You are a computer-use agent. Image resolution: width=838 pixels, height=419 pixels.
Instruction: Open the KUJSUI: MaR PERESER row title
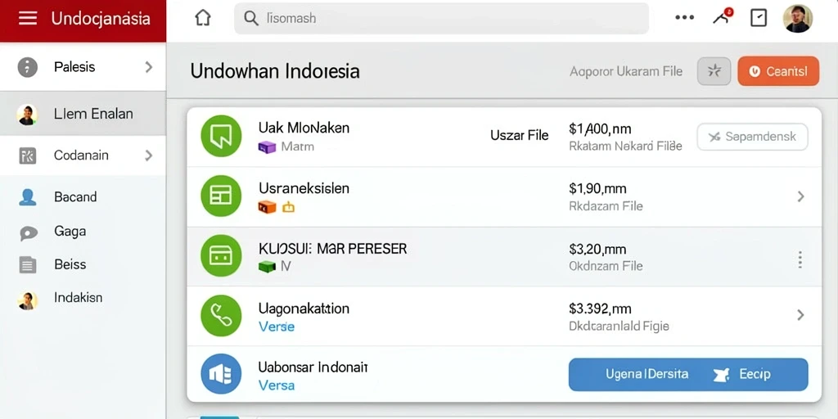point(333,249)
